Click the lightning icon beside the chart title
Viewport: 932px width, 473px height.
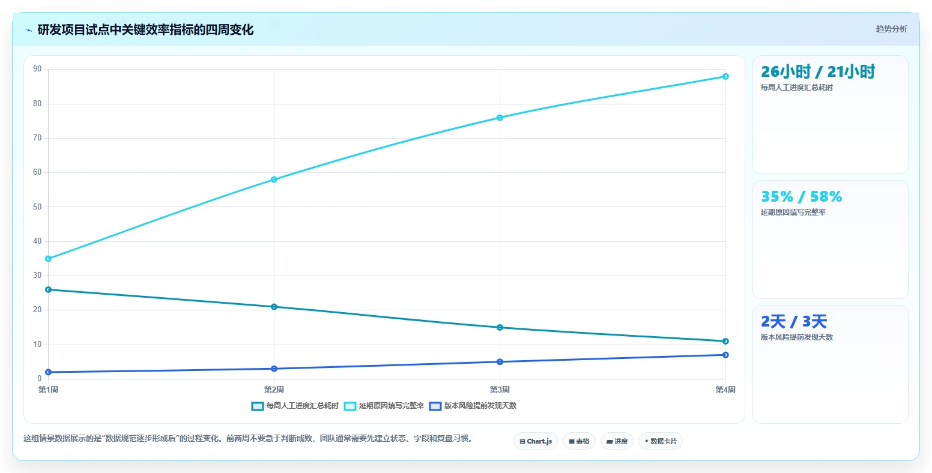[28, 30]
